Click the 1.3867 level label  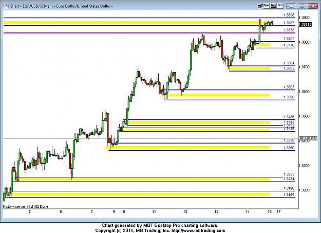click(x=289, y=23)
